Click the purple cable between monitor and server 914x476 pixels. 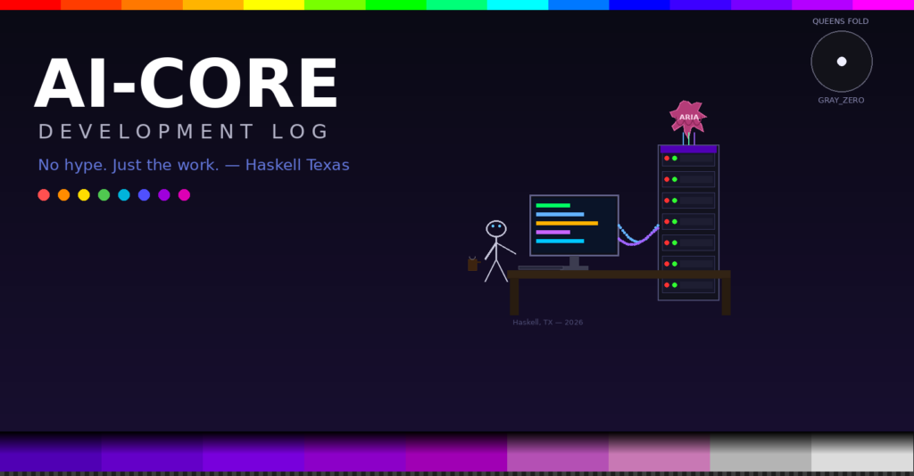pyautogui.click(x=638, y=239)
